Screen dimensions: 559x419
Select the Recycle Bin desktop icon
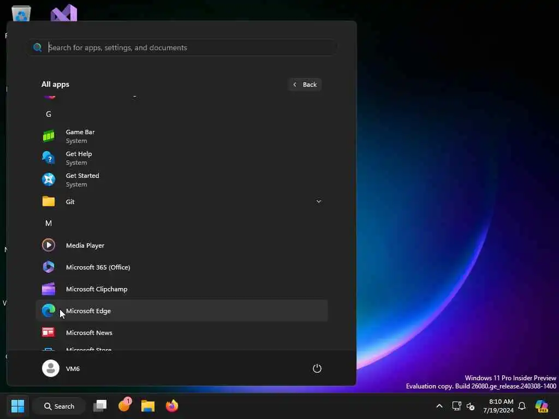click(21, 14)
